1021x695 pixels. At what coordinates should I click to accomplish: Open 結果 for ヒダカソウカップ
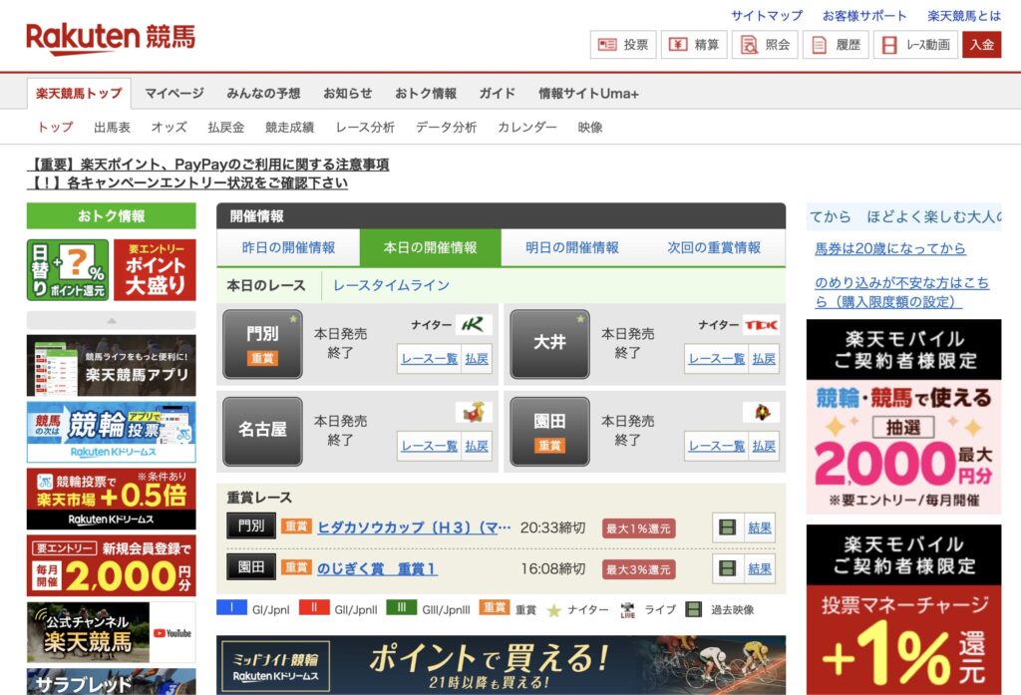click(x=759, y=527)
